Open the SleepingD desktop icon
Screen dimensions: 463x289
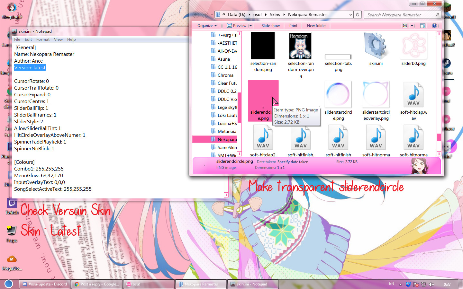pyautogui.click(x=12, y=11)
